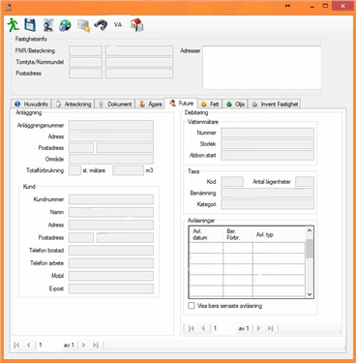Image resolution: width=356 pixels, height=363 pixels.
Task: Click the Debitering navigator position field
Action: click(x=223, y=328)
